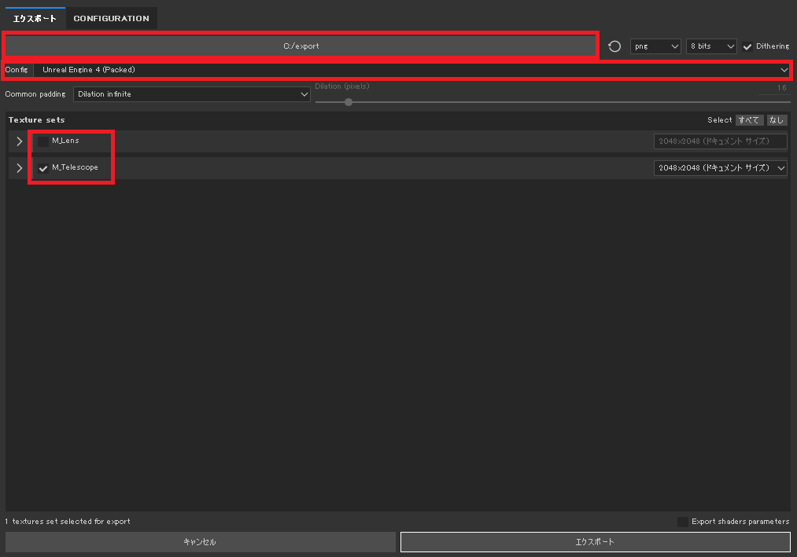Open the 8 bits depth dropdown
This screenshot has width=797, height=557.
coord(711,46)
